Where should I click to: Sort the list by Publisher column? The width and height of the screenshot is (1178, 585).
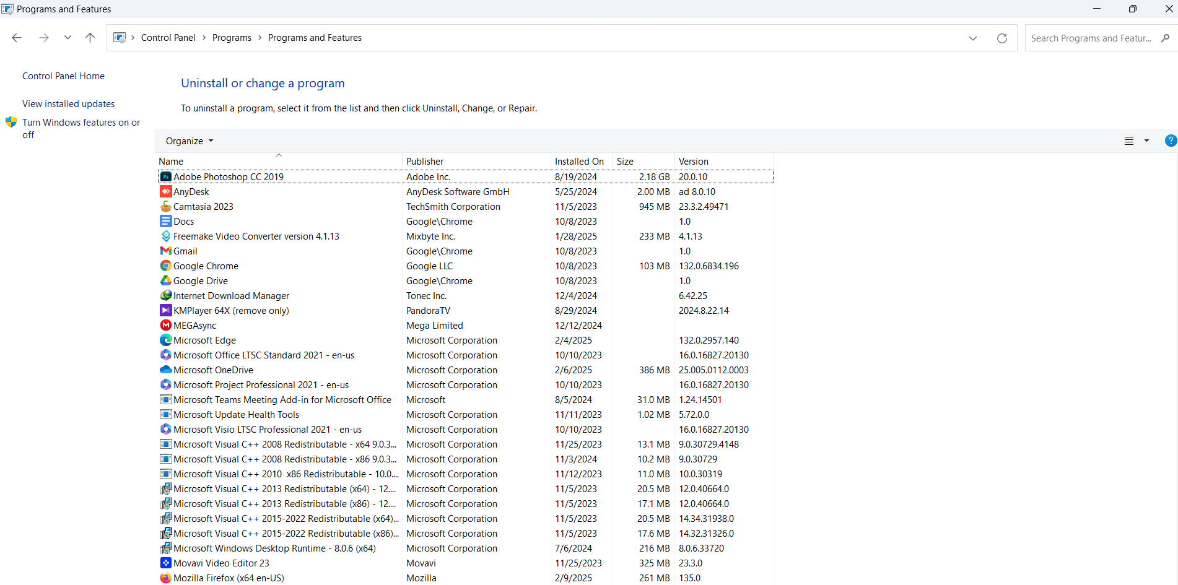pos(477,162)
